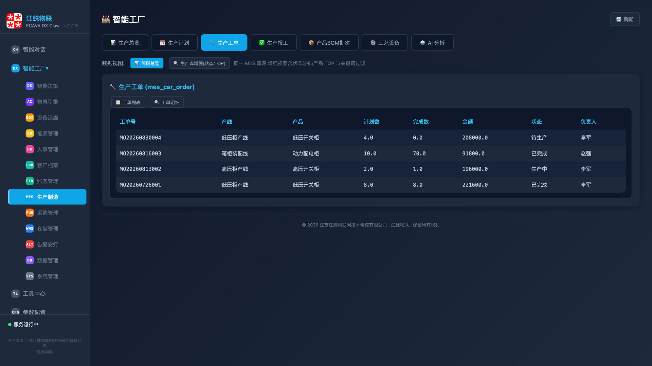Click order number MO20260726001
This screenshot has height=366, width=652.
tap(140, 185)
